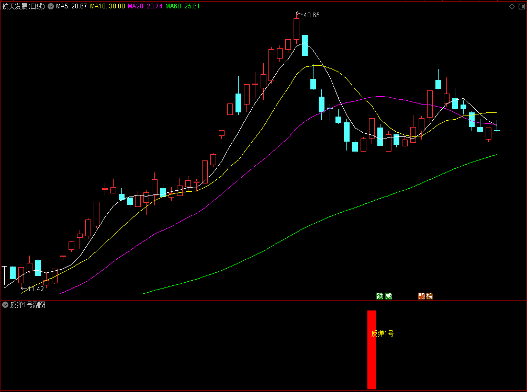Viewport: 527px width, 392px height.
Task: Click the diamond marker icon at top right
Action: [x=512, y=6]
